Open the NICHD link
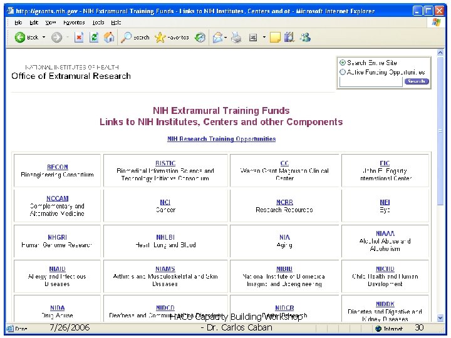This screenshot has height=338, width=451. point(385,269)
